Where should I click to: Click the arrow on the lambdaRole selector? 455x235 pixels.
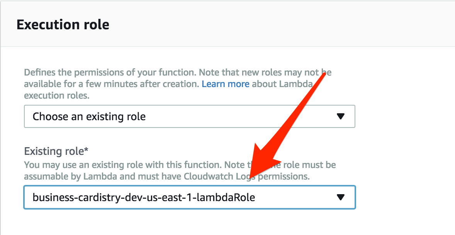pos(340,198)
